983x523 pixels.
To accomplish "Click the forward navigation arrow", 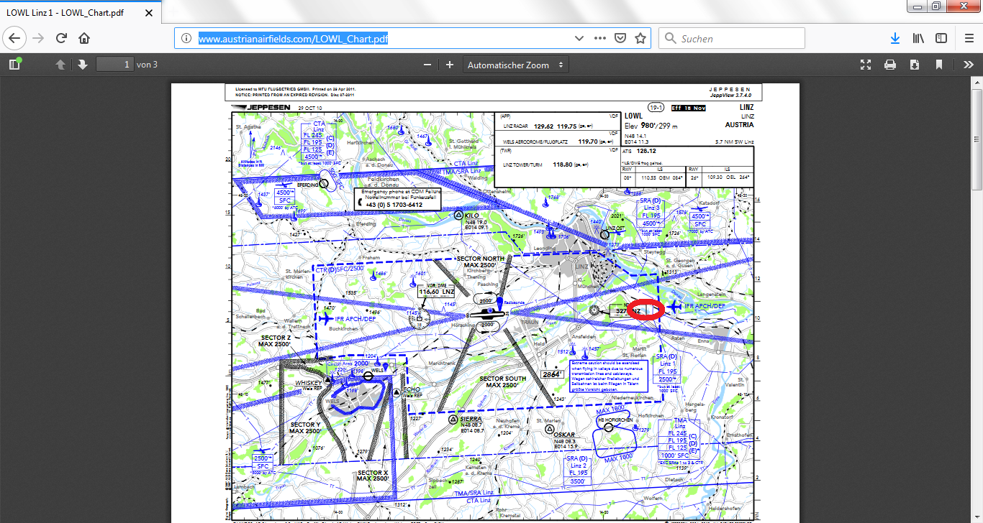I will (38, 38).
